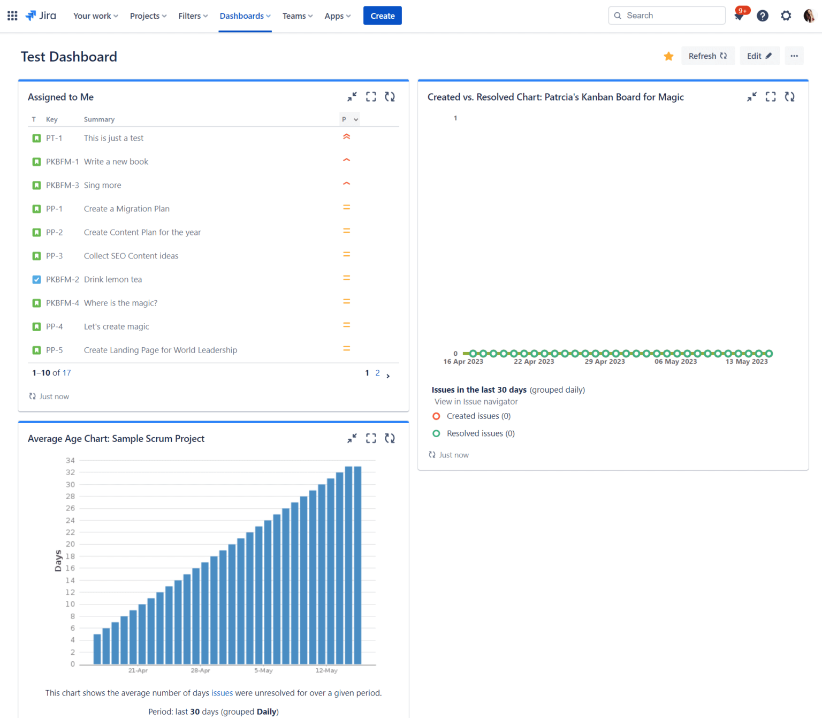Click the Create button

pos(382,16)
